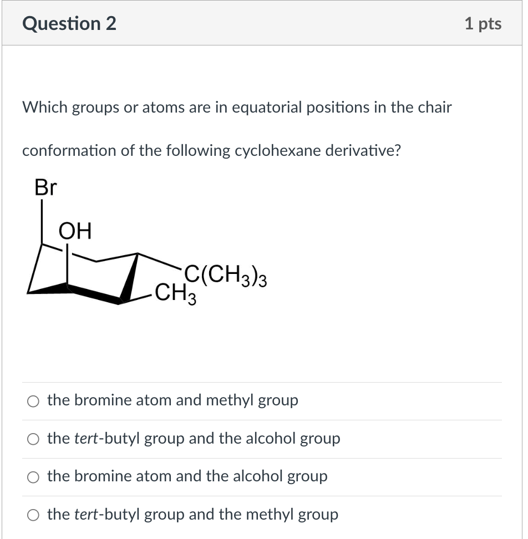
Task: Click the CH3 label in the structure
Action: click(176, 294)
